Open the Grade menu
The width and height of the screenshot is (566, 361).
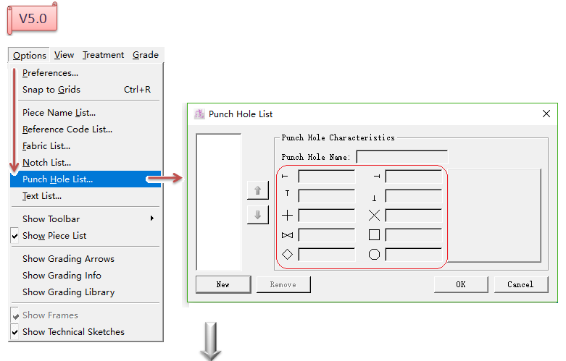click(x=145, y=55)
